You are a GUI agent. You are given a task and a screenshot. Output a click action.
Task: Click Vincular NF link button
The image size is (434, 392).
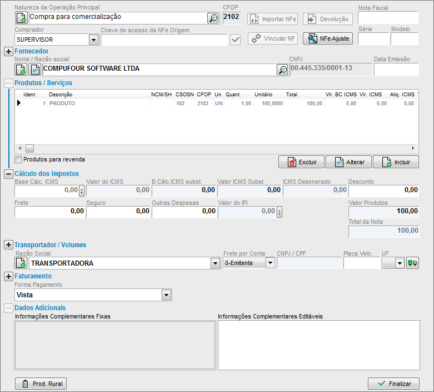273,38
